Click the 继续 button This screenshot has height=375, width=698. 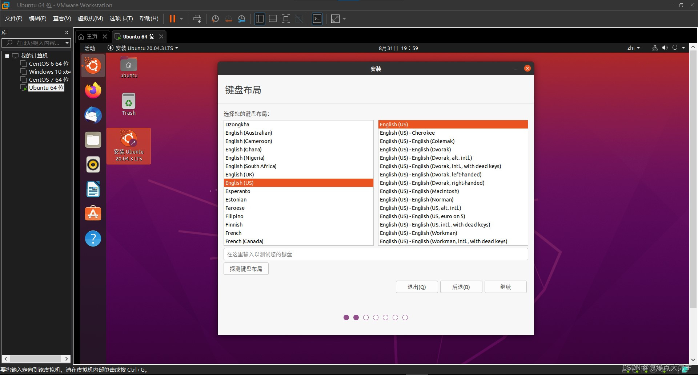[x=505, y=287]
